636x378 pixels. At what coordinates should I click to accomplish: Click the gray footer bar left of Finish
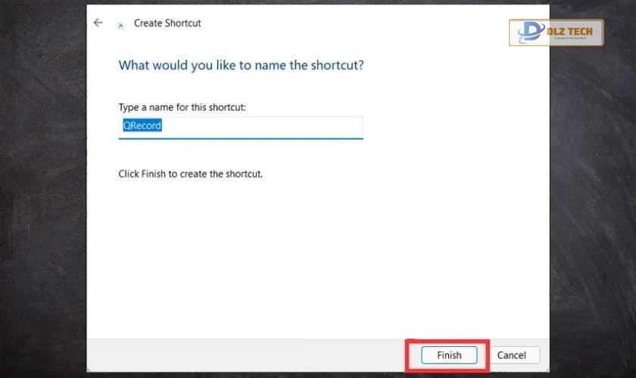tap(242, 355)
